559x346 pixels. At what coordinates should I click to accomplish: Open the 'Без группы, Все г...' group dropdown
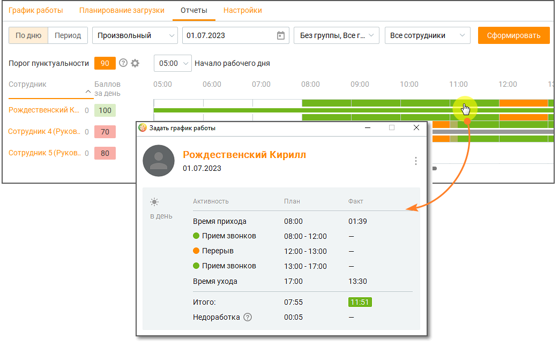337,35
